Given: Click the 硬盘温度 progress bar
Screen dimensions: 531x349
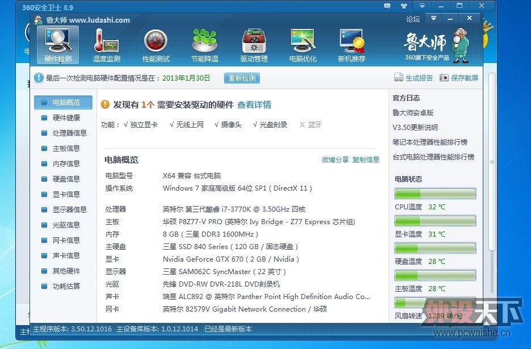Looking at the screenshot, I should pos(435,248).
